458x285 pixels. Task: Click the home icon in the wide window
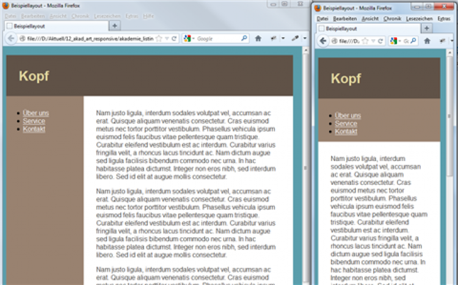[258, 38]
